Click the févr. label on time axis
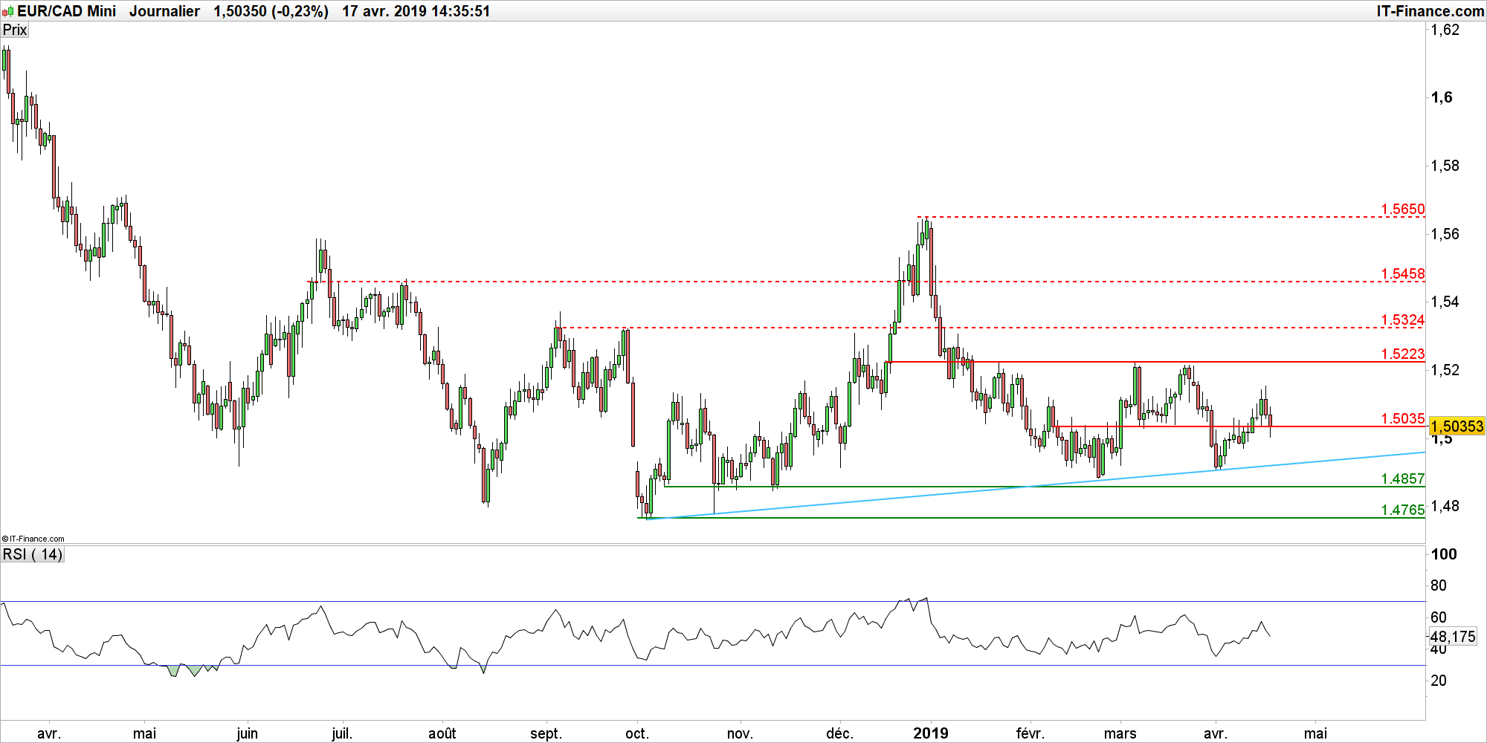Viewport: 1487px width, 743px height. click(x=1030, y=733)
